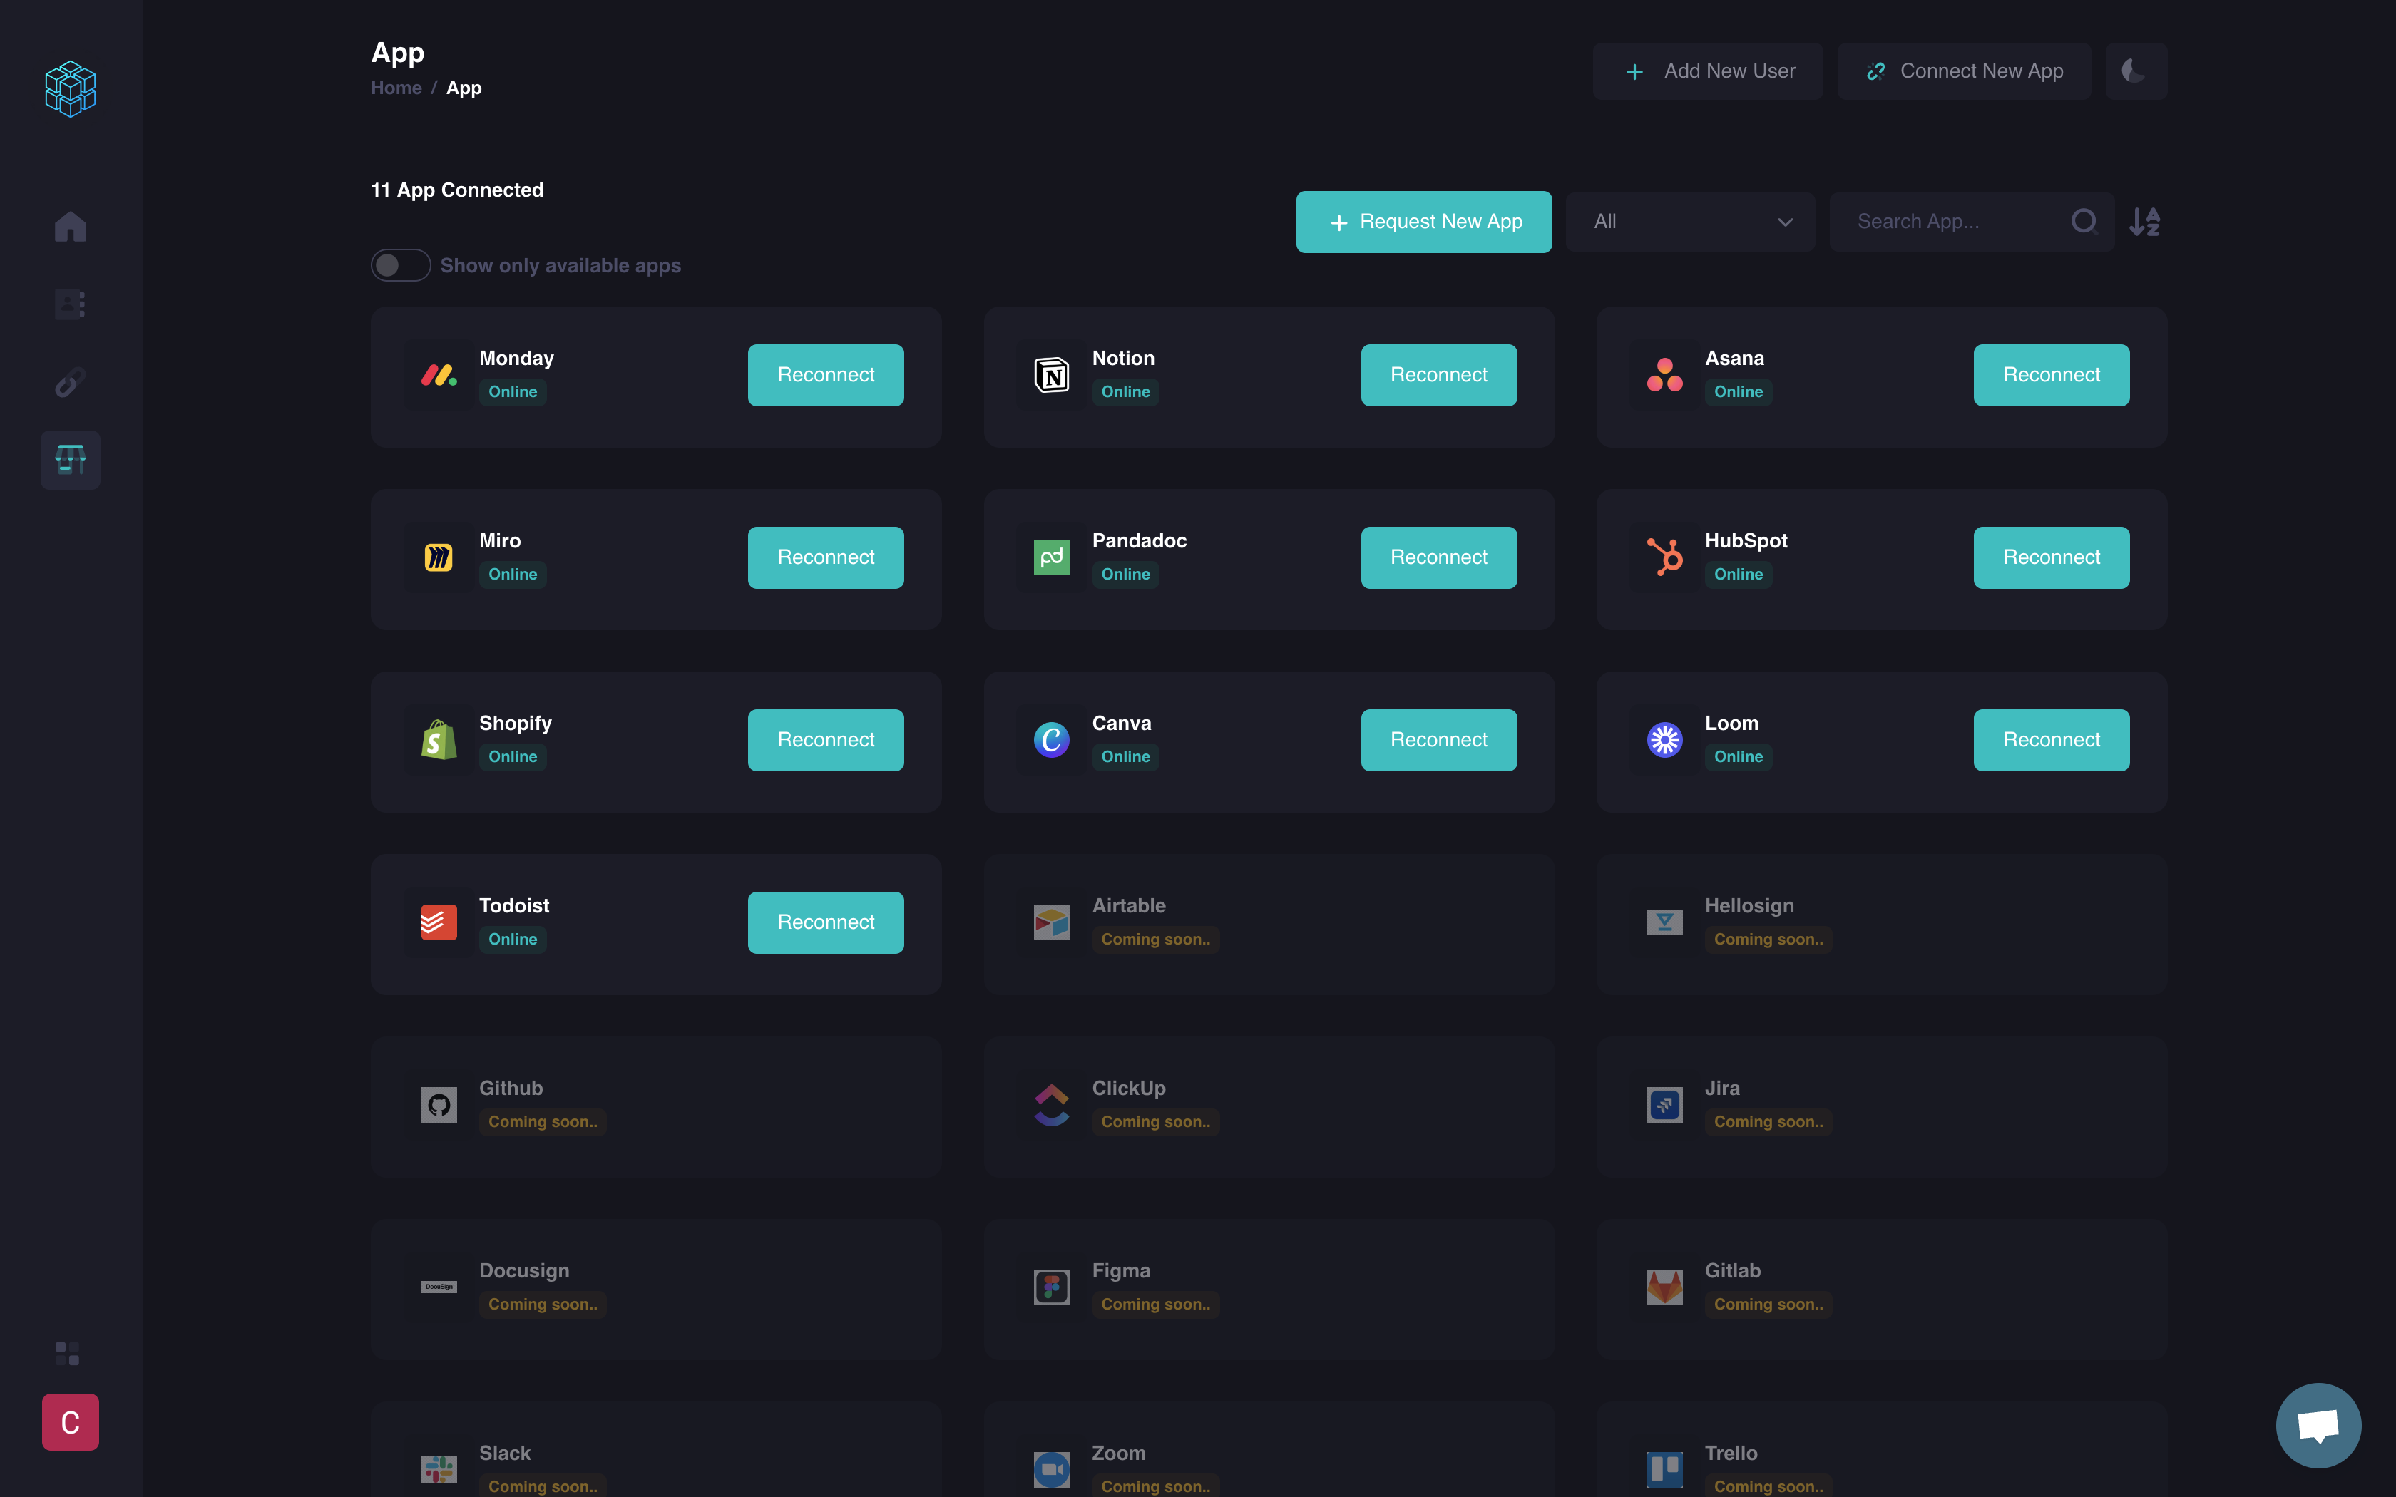Reconnect the Notion app
Viewport: 2396px width, 1497px height.
click(1438, 375)
